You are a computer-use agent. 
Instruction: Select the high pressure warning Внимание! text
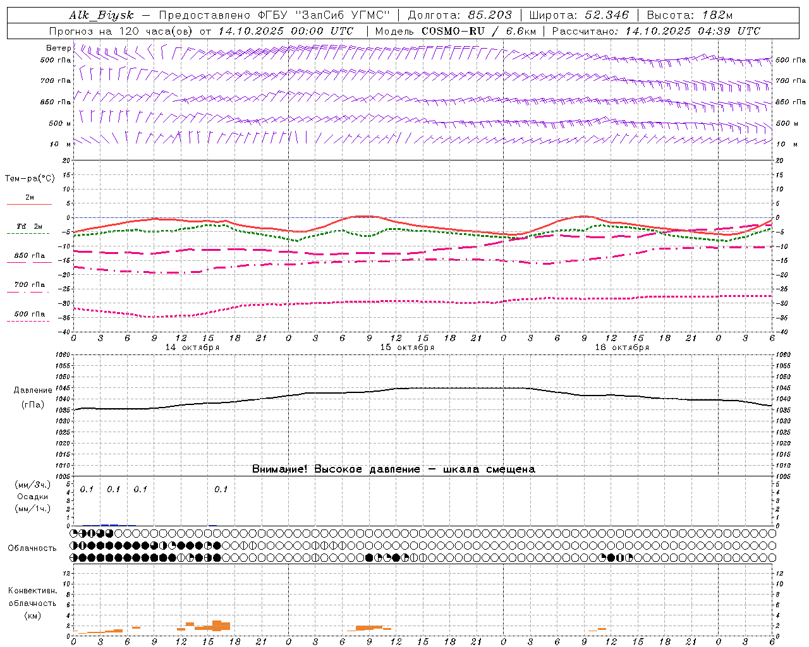(394, 469)
